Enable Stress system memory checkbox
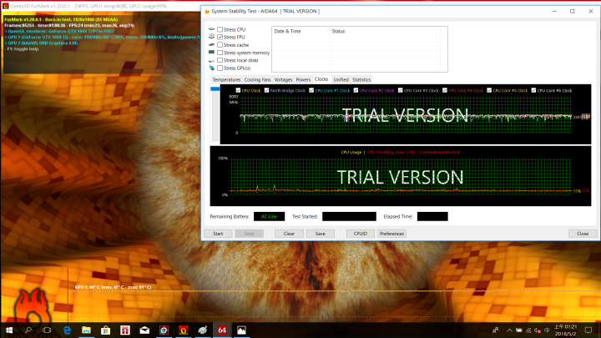Screen dimensions: 601x338 (x=220, y=53)
